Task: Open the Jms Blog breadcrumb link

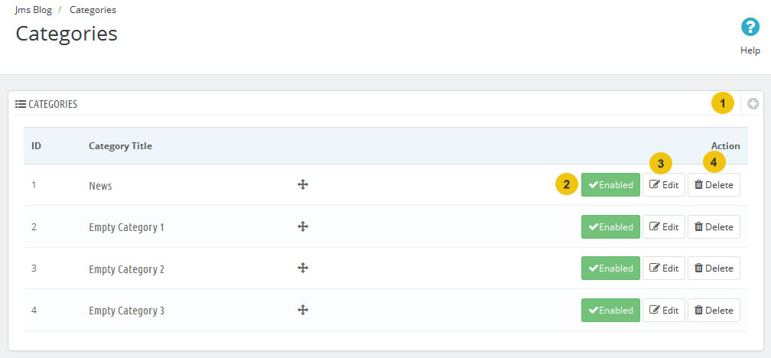Action: click(x=33, y=11)
